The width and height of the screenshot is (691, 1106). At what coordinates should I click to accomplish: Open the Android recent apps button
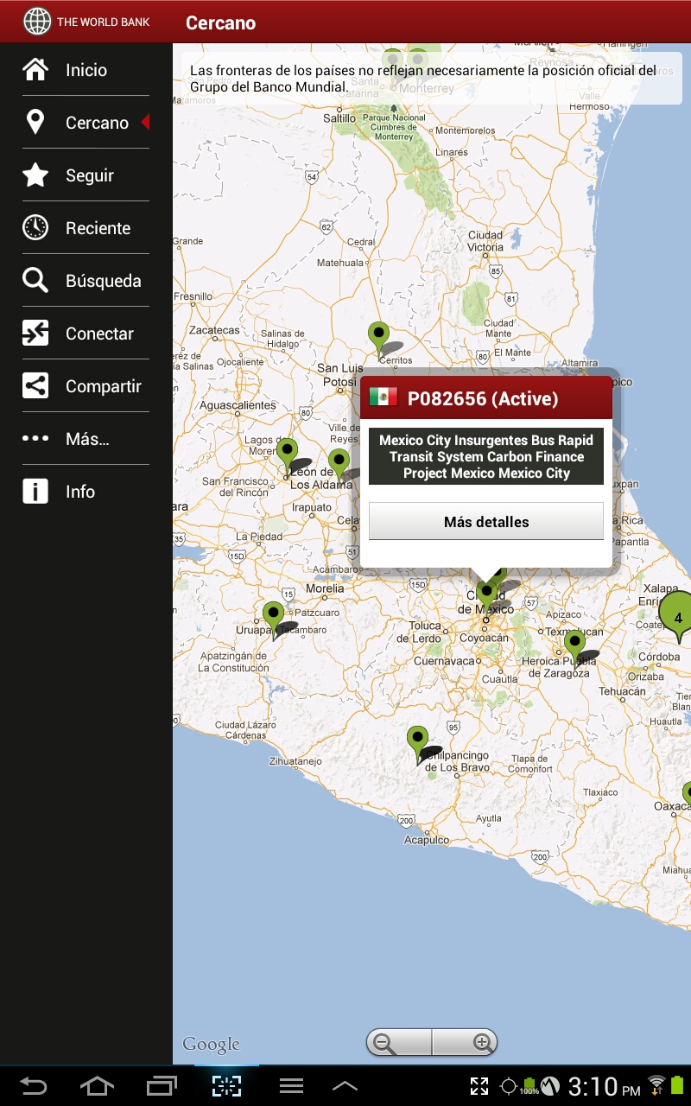click(162, 1086)
